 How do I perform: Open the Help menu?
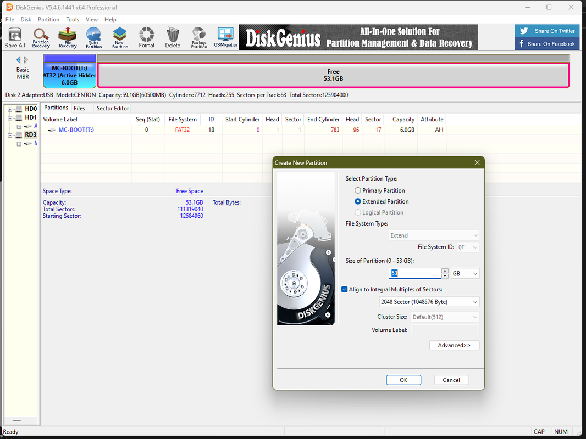point(110,19)
